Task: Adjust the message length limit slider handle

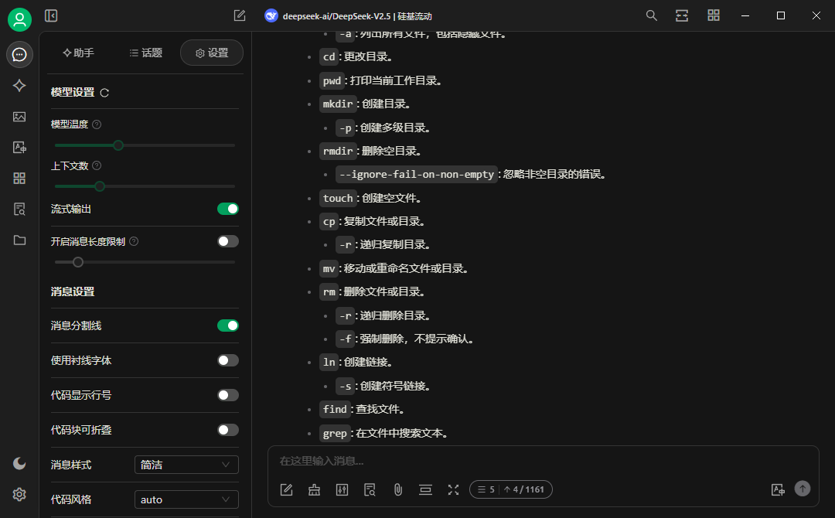Action: click(78, 262)
